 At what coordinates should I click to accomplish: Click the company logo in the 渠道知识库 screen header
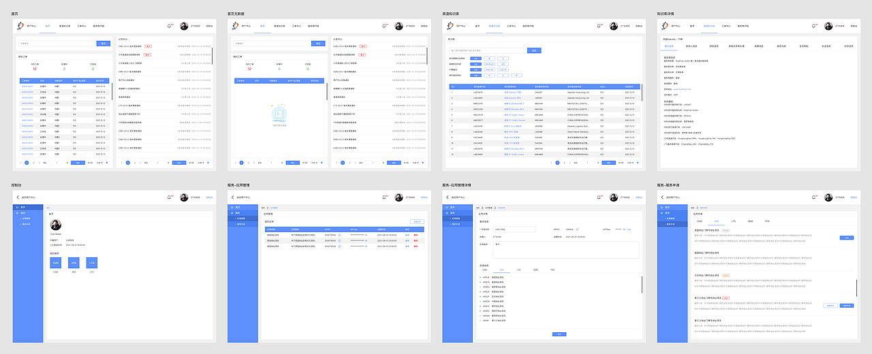coord(450,26)
